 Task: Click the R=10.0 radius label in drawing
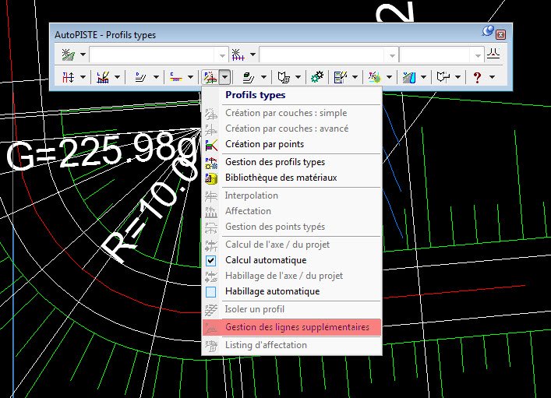[151, 211]
